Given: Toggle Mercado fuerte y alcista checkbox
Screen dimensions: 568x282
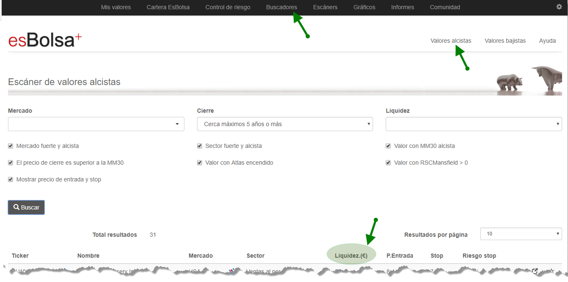Looking at the screenshot, I should [11, 146].
